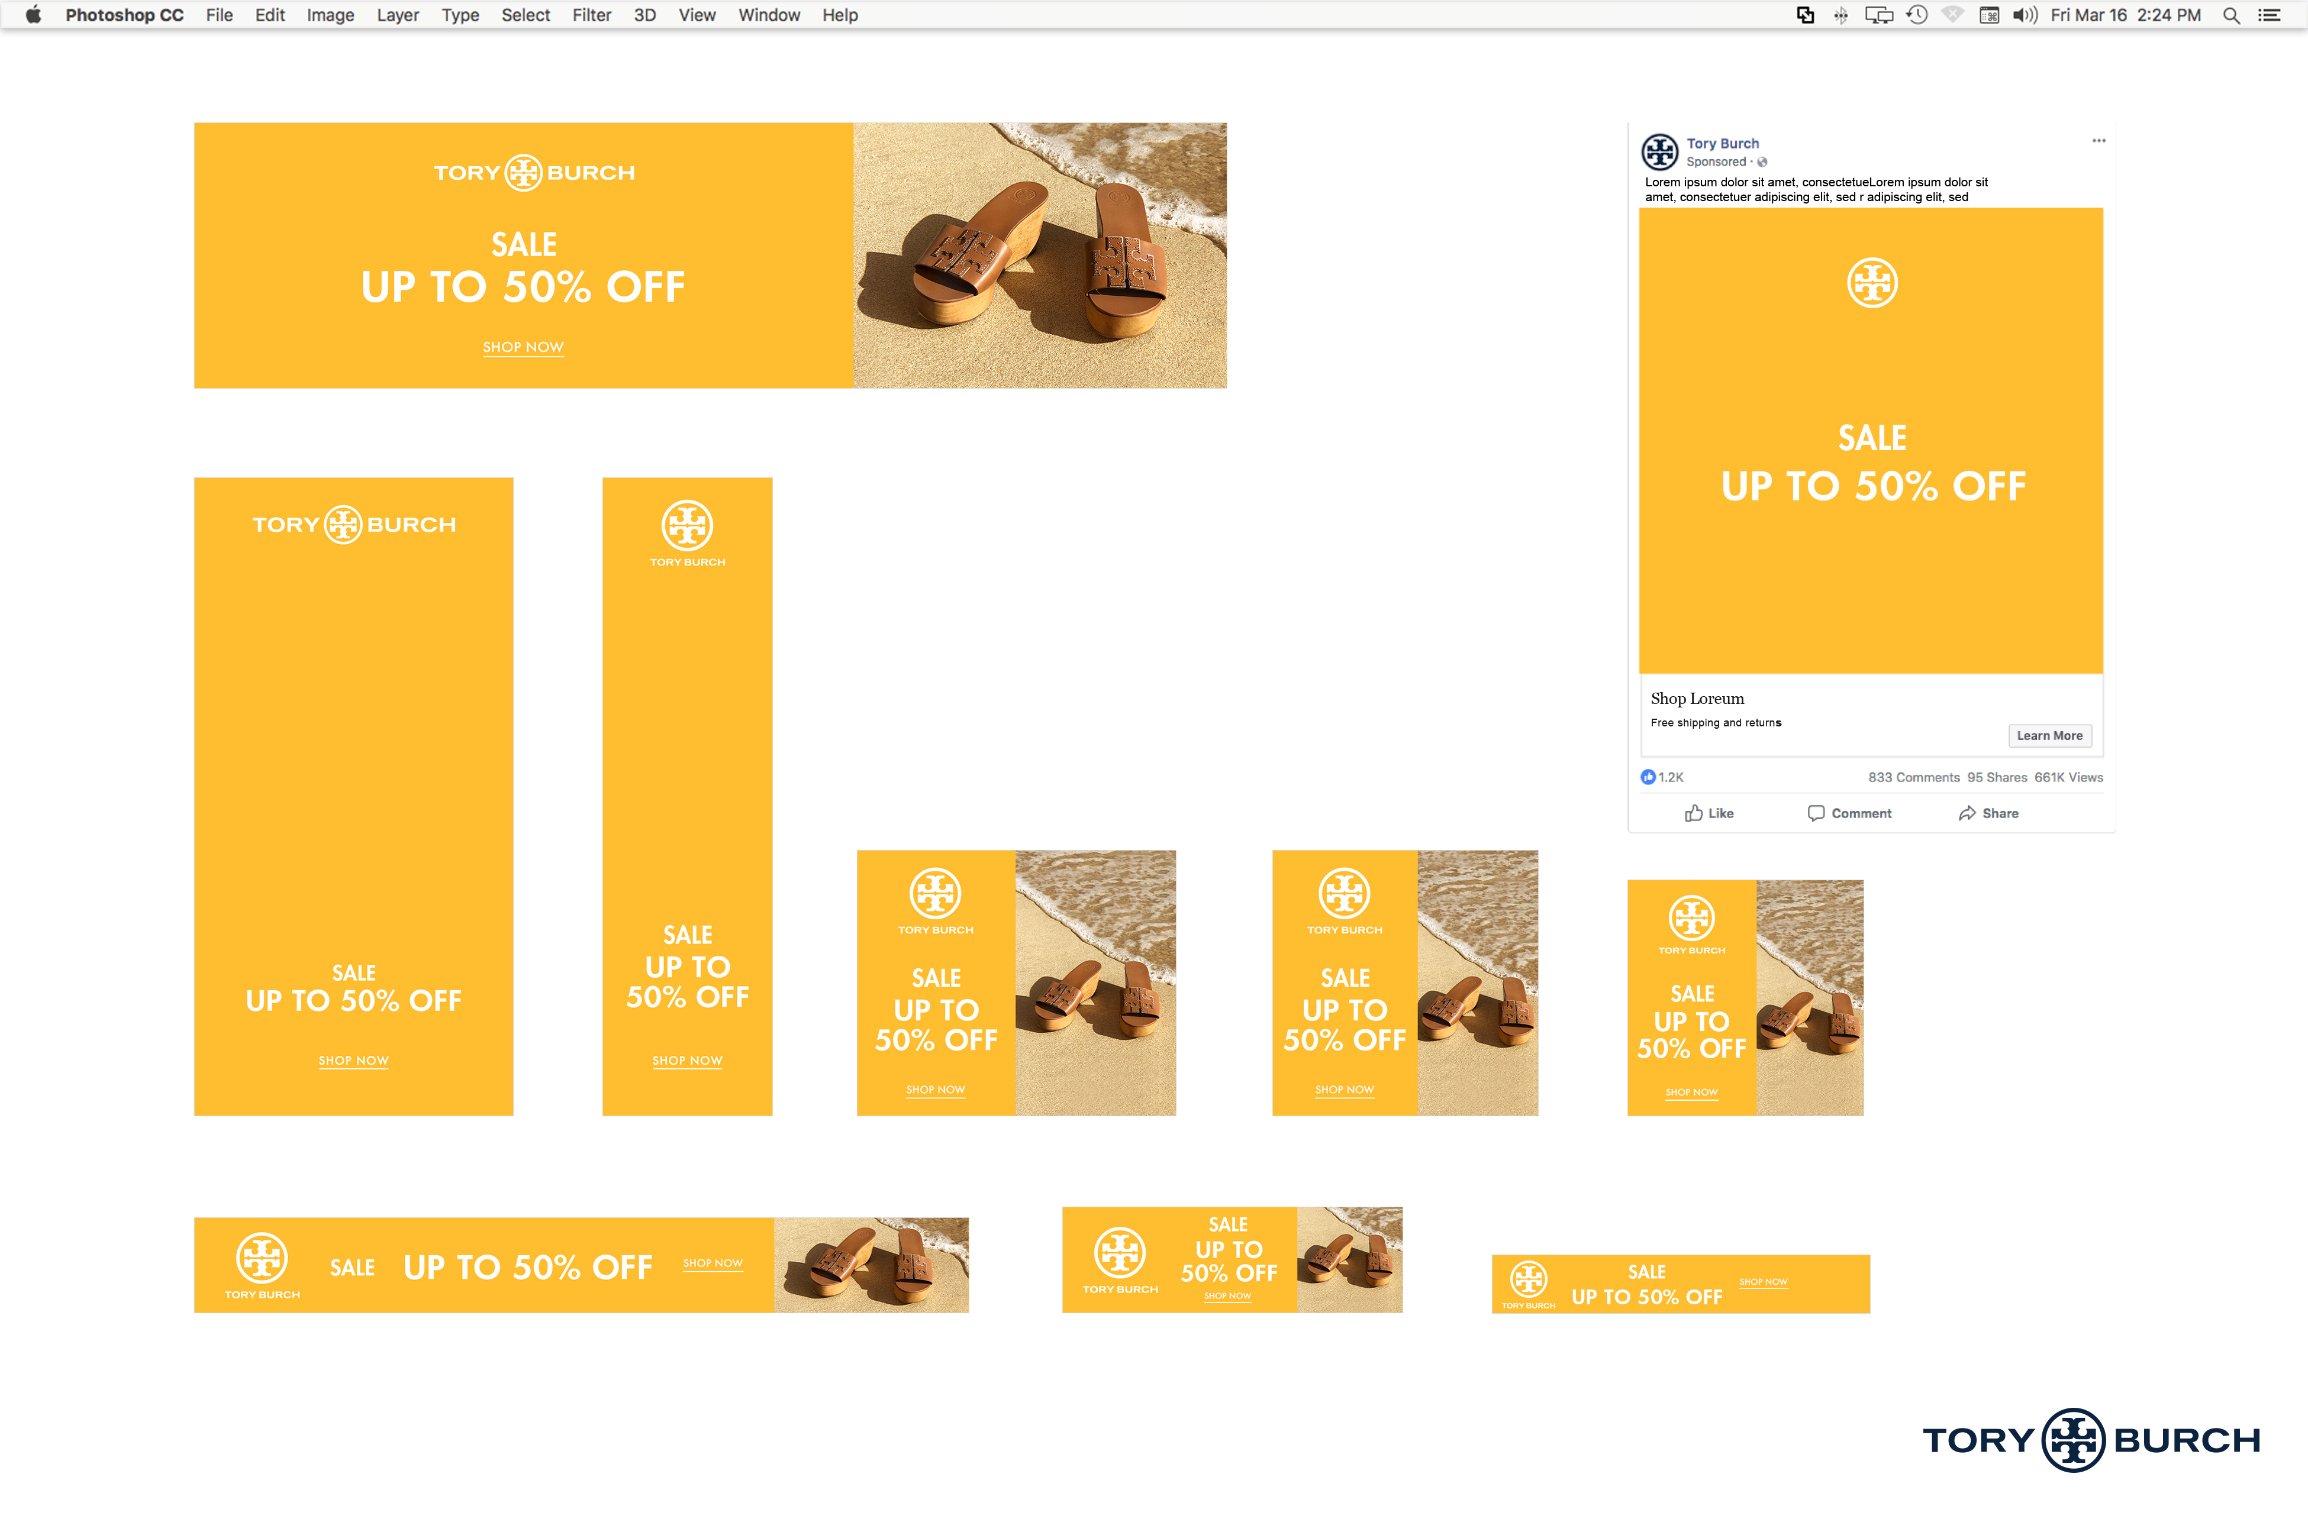Open the Type menu
Viewport: 2308px width, 1519px height.
tap(460, 15)
